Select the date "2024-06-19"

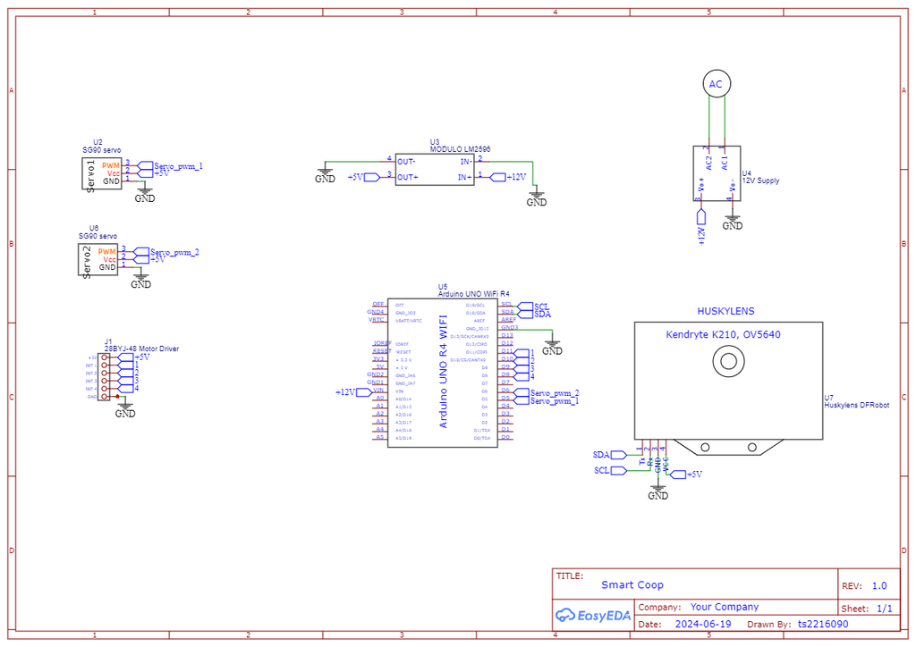coord(703,624)
